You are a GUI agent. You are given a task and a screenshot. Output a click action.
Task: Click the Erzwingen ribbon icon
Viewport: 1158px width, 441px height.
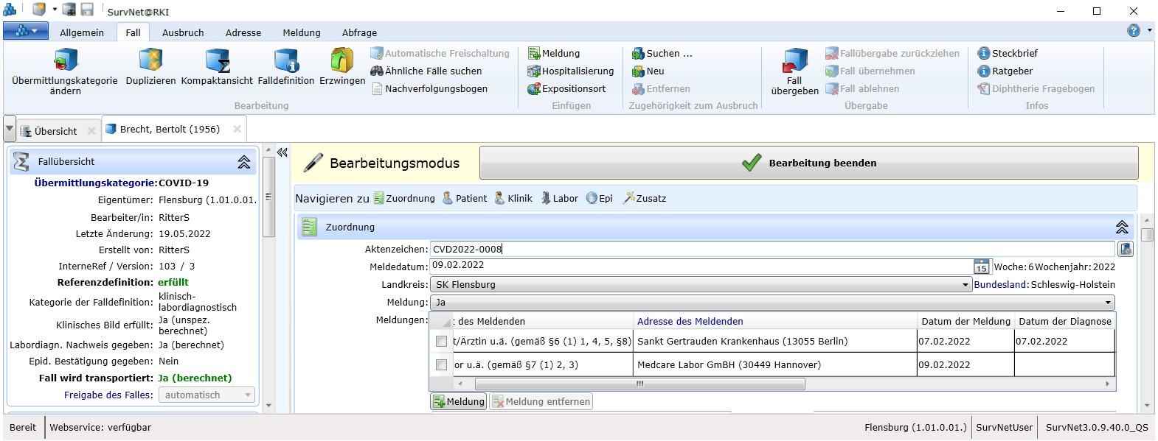pyautogui.click(x=341, y=60)
